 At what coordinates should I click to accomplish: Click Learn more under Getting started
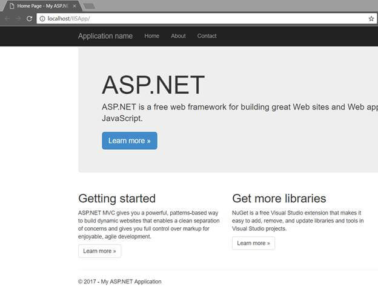tap(99, 251)
